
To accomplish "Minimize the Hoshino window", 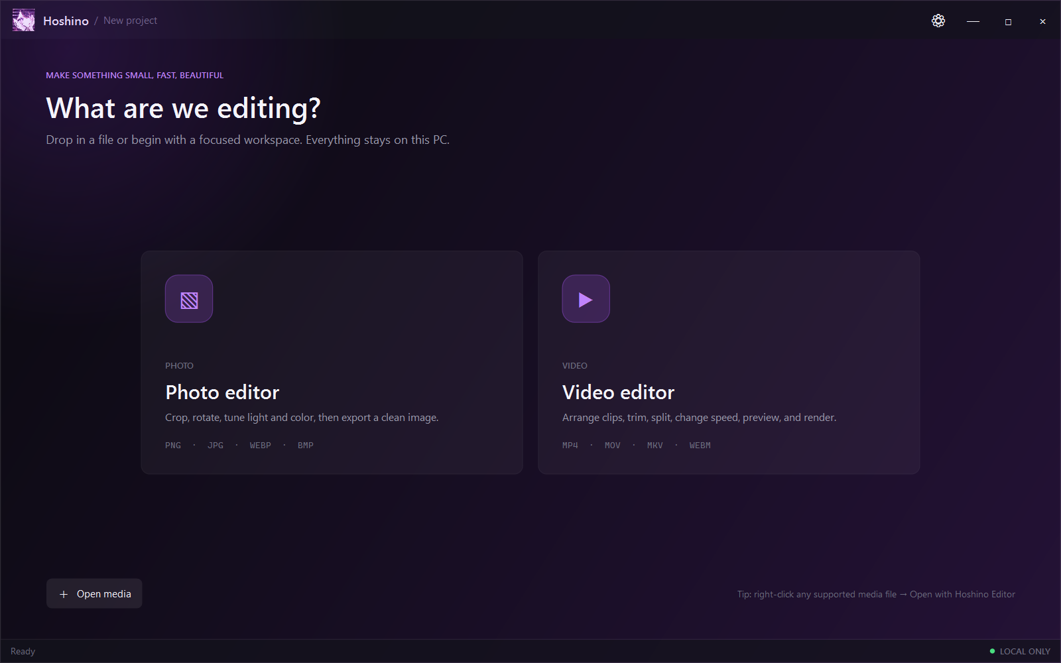I will 973,21.
